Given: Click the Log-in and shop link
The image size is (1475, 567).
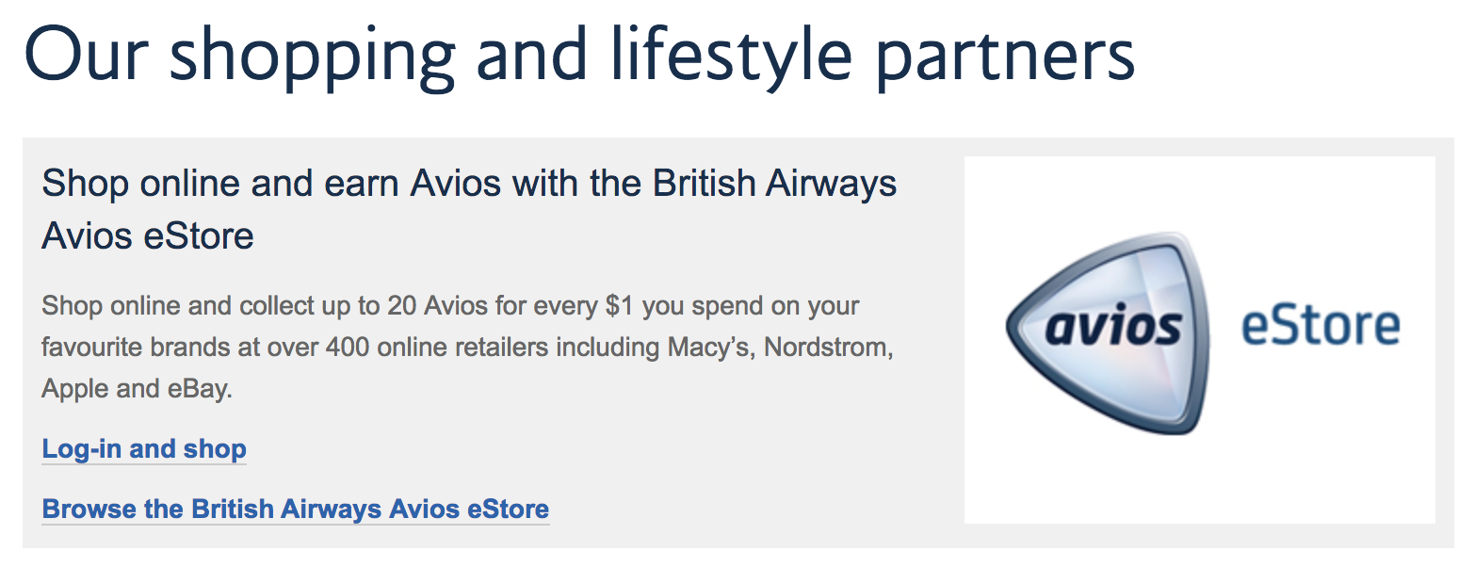Looking at the screenshot, I should (x=144, y=448).
